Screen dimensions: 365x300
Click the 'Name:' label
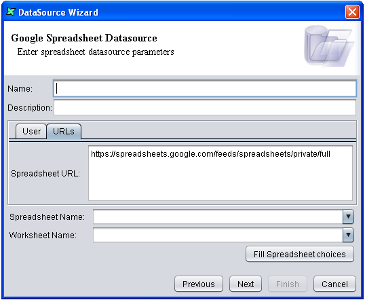tap(20, 89)
